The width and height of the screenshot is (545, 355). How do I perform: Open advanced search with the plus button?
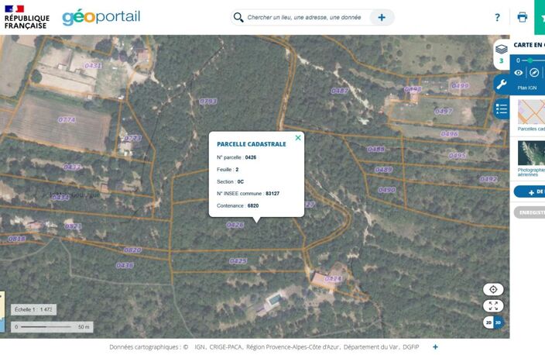click(x=382, y=17)
